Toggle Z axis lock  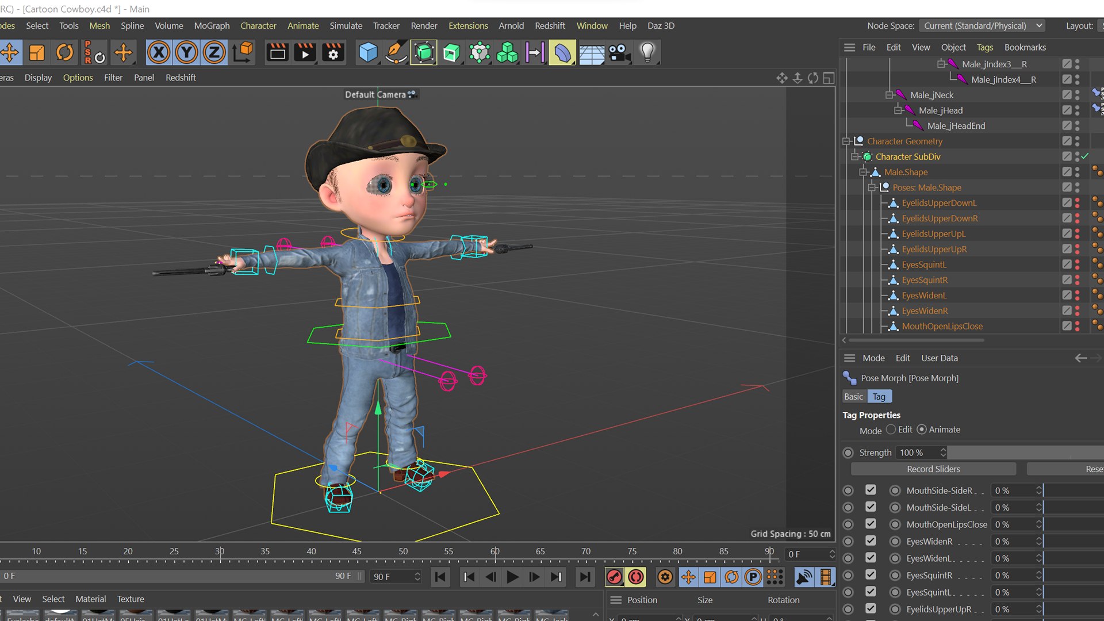coord(214,53)
